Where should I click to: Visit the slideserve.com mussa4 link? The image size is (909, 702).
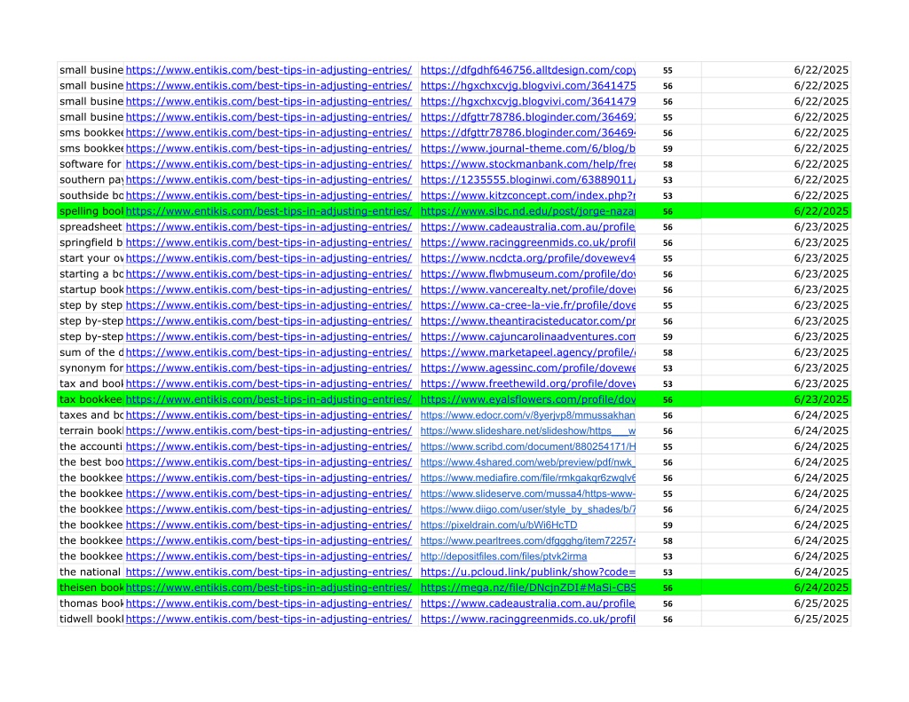coord(527,493)
